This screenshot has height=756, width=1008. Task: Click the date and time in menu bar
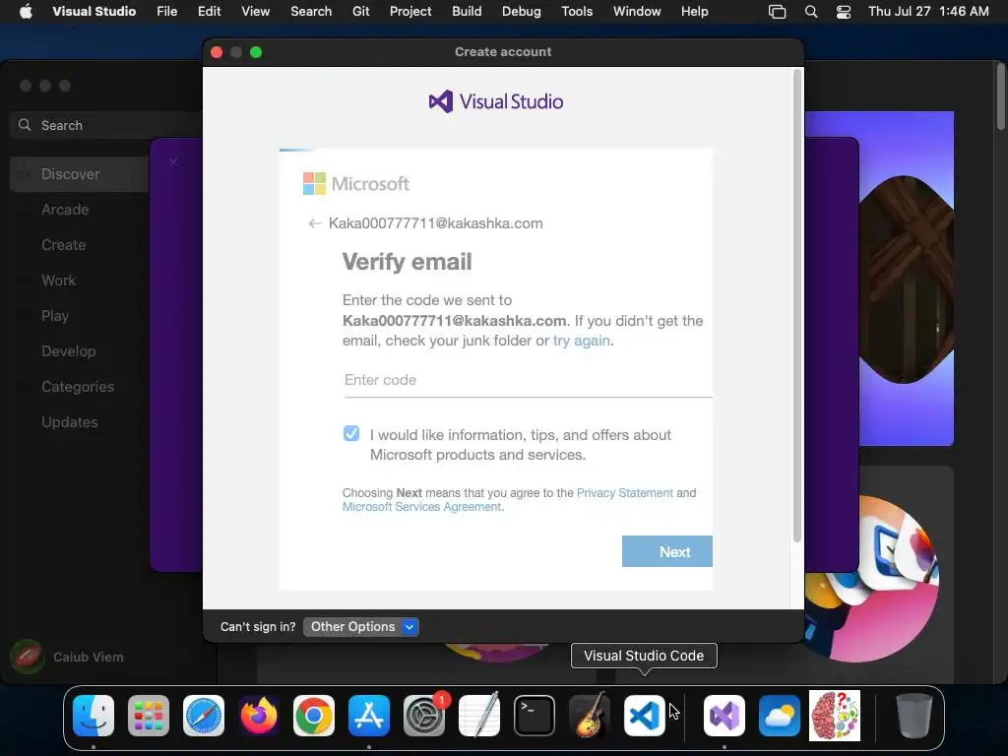point(928,12)
